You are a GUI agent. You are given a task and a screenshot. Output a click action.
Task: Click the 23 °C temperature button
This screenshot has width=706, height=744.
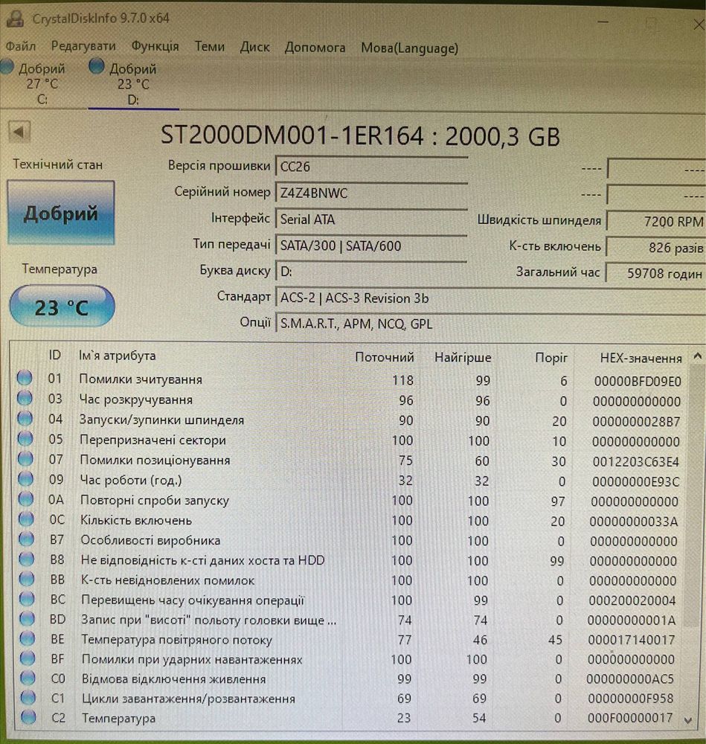point(62,307)
